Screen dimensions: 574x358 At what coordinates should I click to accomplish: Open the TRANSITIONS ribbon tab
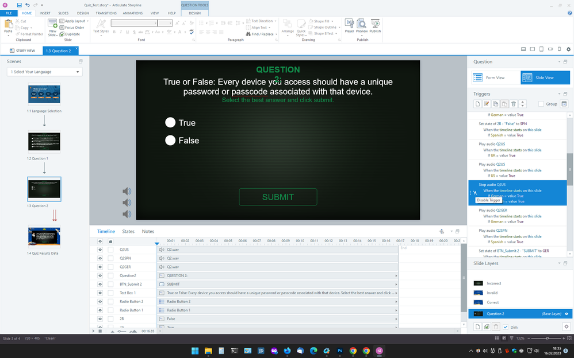coord(106,13)
